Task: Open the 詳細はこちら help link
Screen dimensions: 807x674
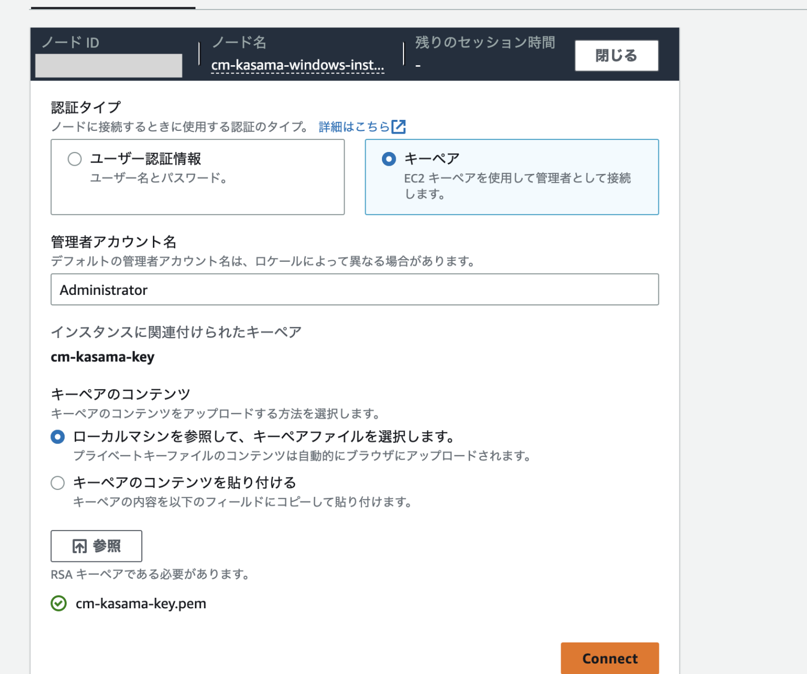Action: pyautogui.click(x=353, y=126)
